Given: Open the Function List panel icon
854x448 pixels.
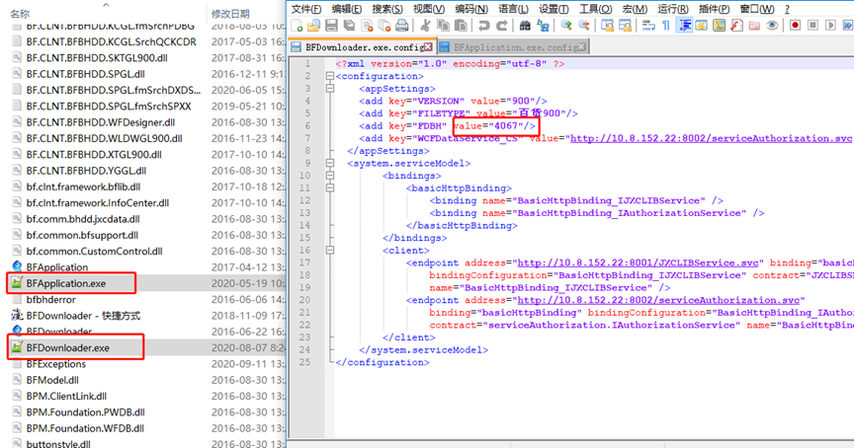Looking at the screenshot, I should click(x=737, y=25).
